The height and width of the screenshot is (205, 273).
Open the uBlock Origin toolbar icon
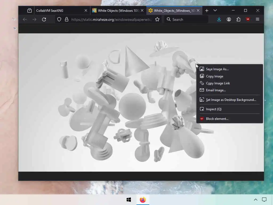coord(248,19)
